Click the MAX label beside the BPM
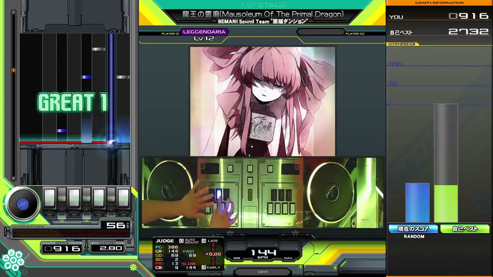 pos(288,258)
